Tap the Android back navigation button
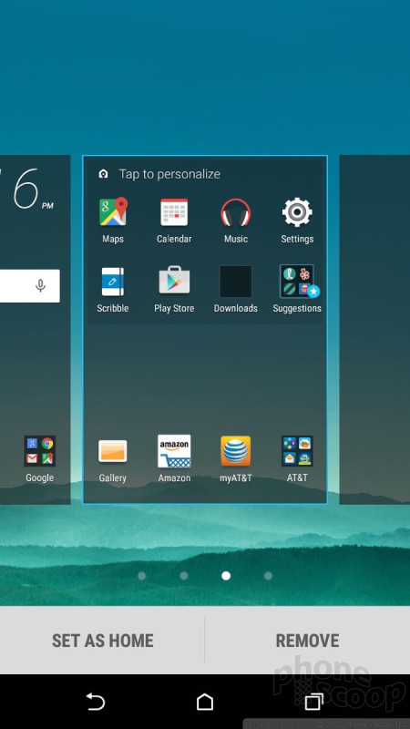Image resolution: width=410 pixels, height=729 pixels. pos(96,702)
